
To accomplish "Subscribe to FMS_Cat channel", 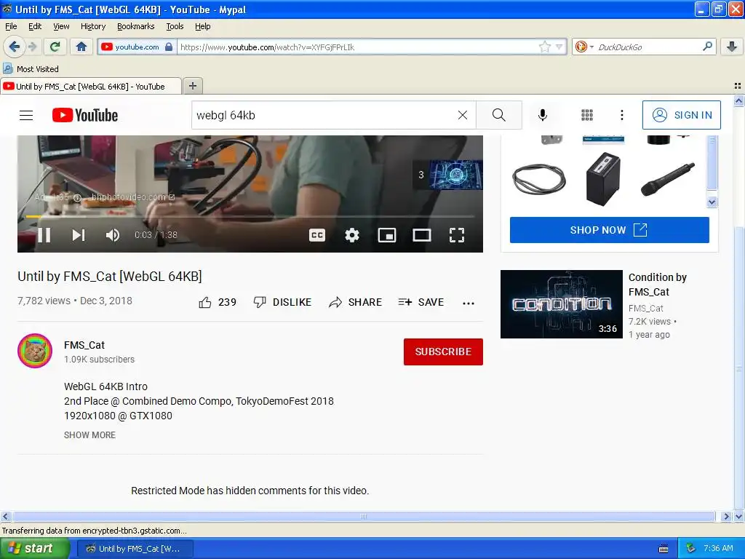I will tap(443, 352).
